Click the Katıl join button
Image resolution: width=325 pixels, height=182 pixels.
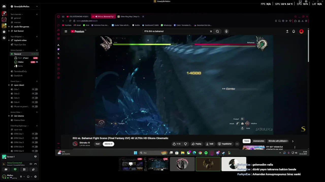click(x=97, y=144)
